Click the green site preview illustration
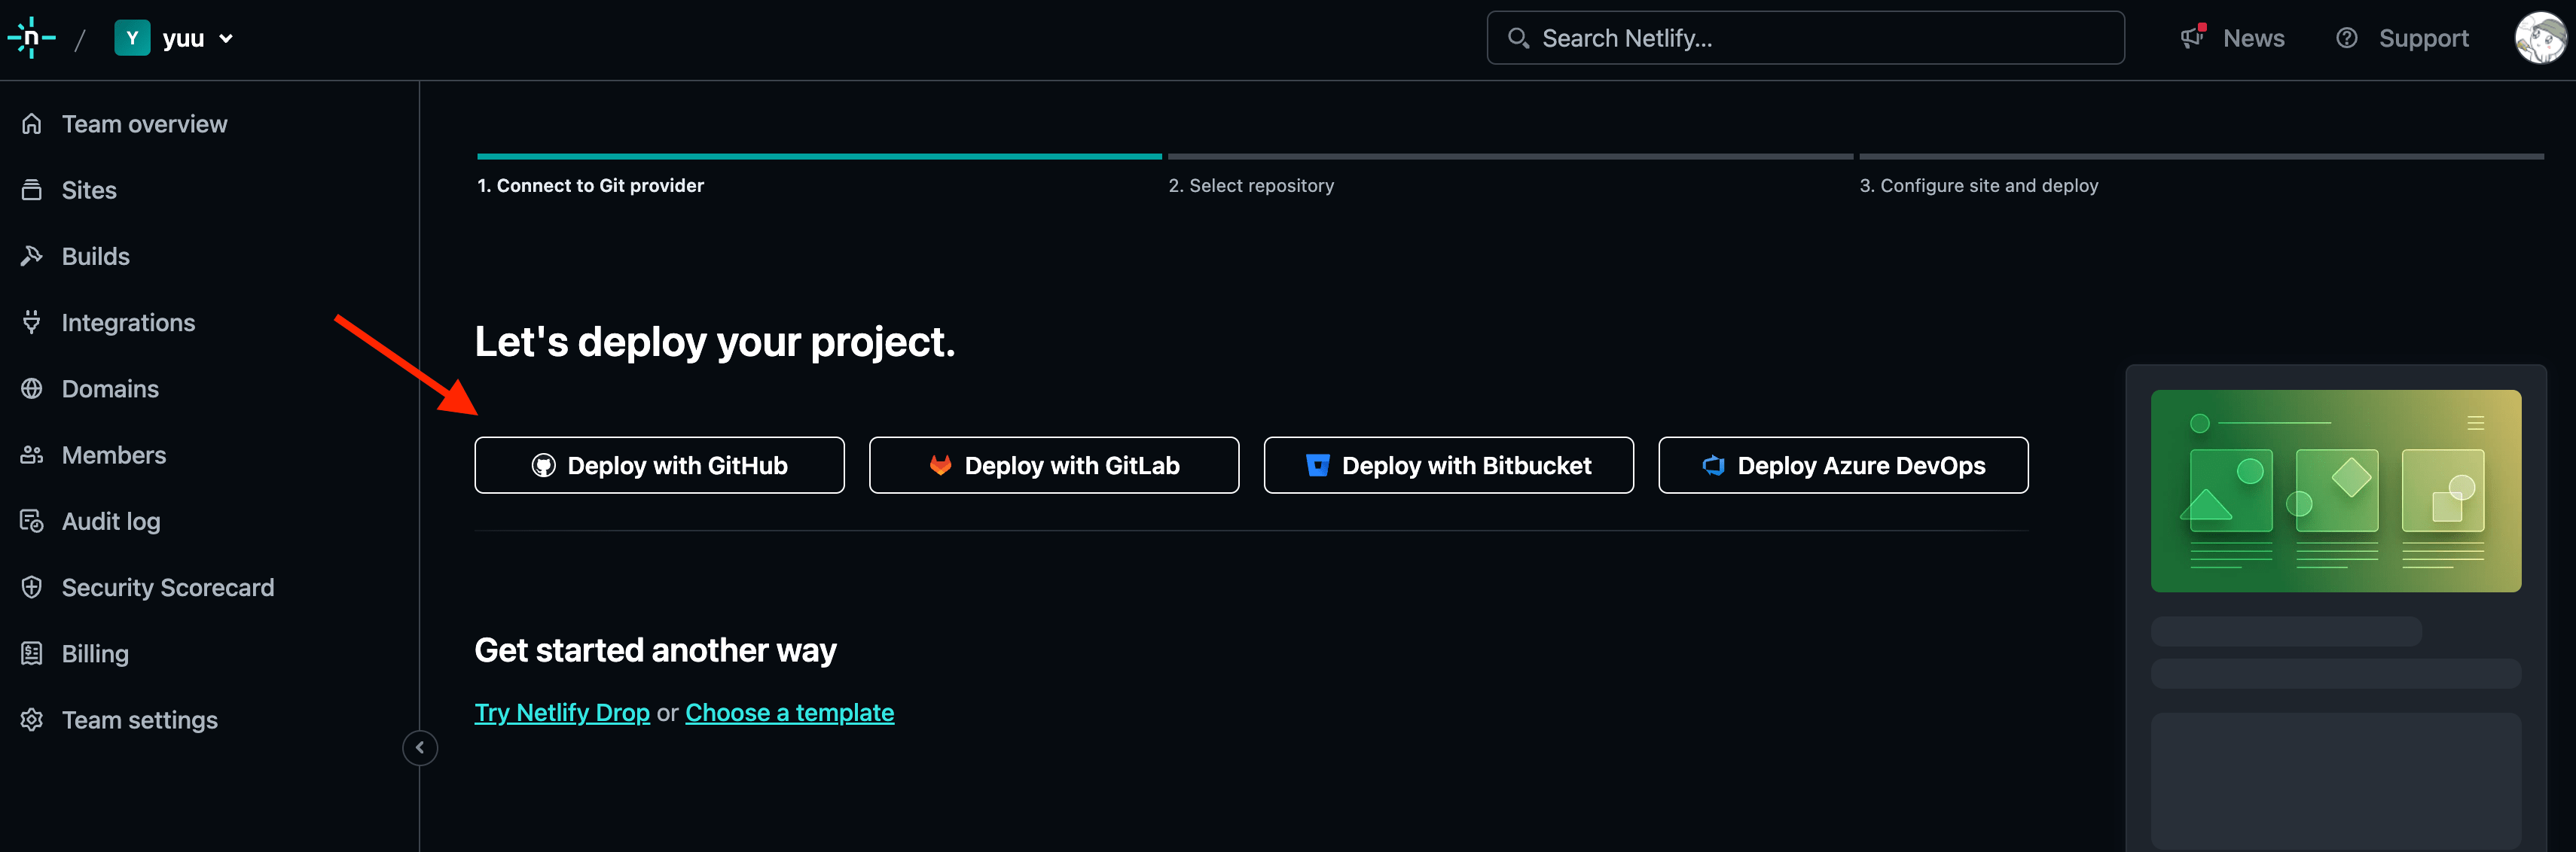This screenshot has height=852, width=2576. pos(2335,491)
